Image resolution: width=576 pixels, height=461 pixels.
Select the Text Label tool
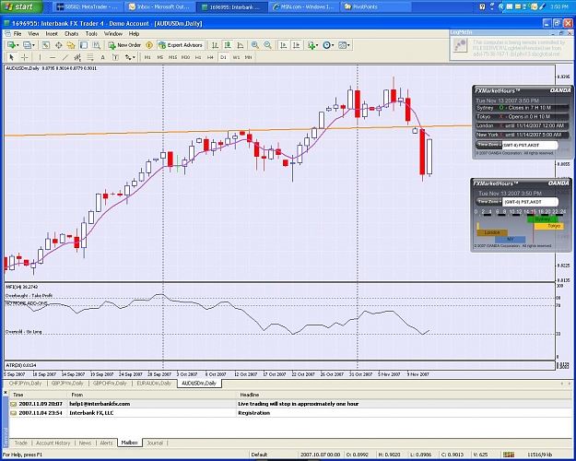click(115, 57)
